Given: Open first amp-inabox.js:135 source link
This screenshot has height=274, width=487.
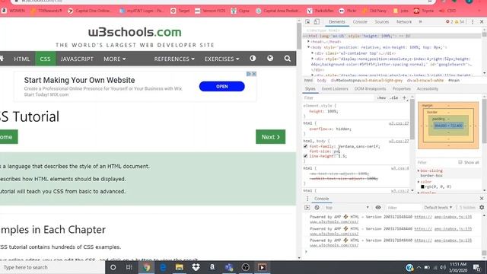Looking at the screenshot, I should [x=453, y=217].
